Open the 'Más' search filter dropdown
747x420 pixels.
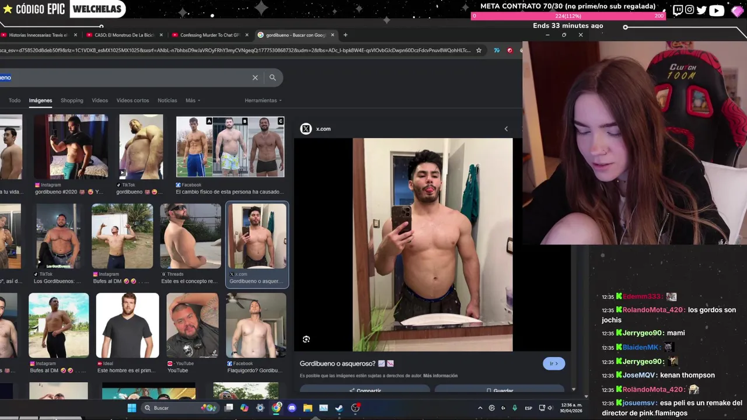tap(193, 100)
